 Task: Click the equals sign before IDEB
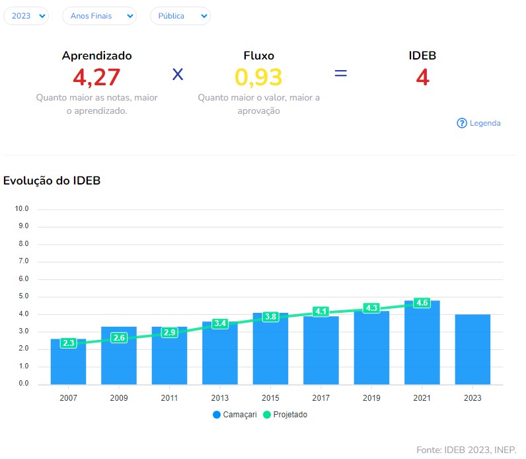340,73
